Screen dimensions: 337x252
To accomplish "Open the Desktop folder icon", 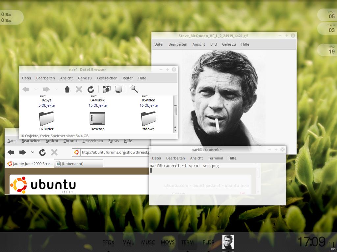I will coord(97,118).
